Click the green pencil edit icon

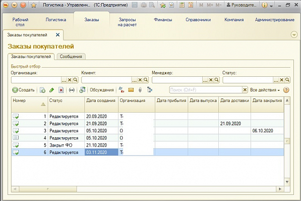[51, 90]
